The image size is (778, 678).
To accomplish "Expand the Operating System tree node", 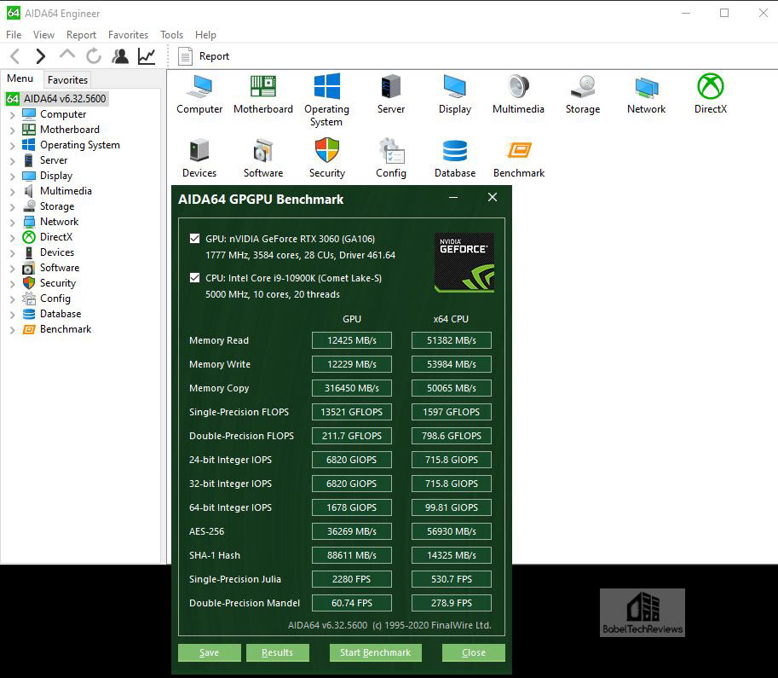I will (x=13, y=146).
